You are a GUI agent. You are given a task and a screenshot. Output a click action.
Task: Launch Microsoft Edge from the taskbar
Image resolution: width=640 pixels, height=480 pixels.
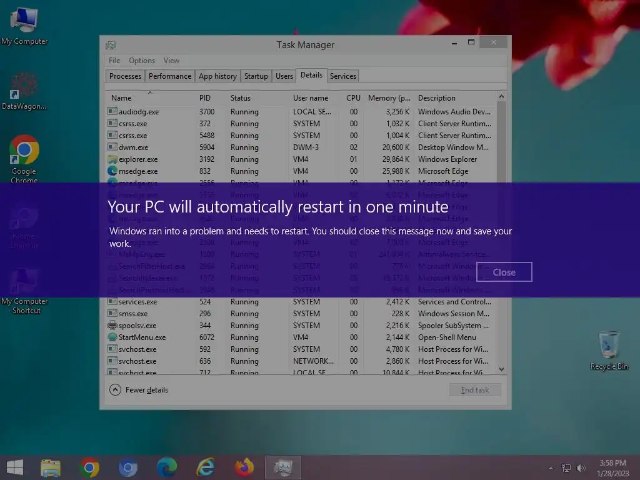click(x=167, y=467)
